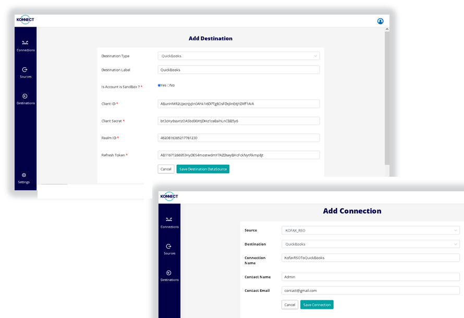
Task: Focus the Contact Email text field
Action: coord(370,290)
